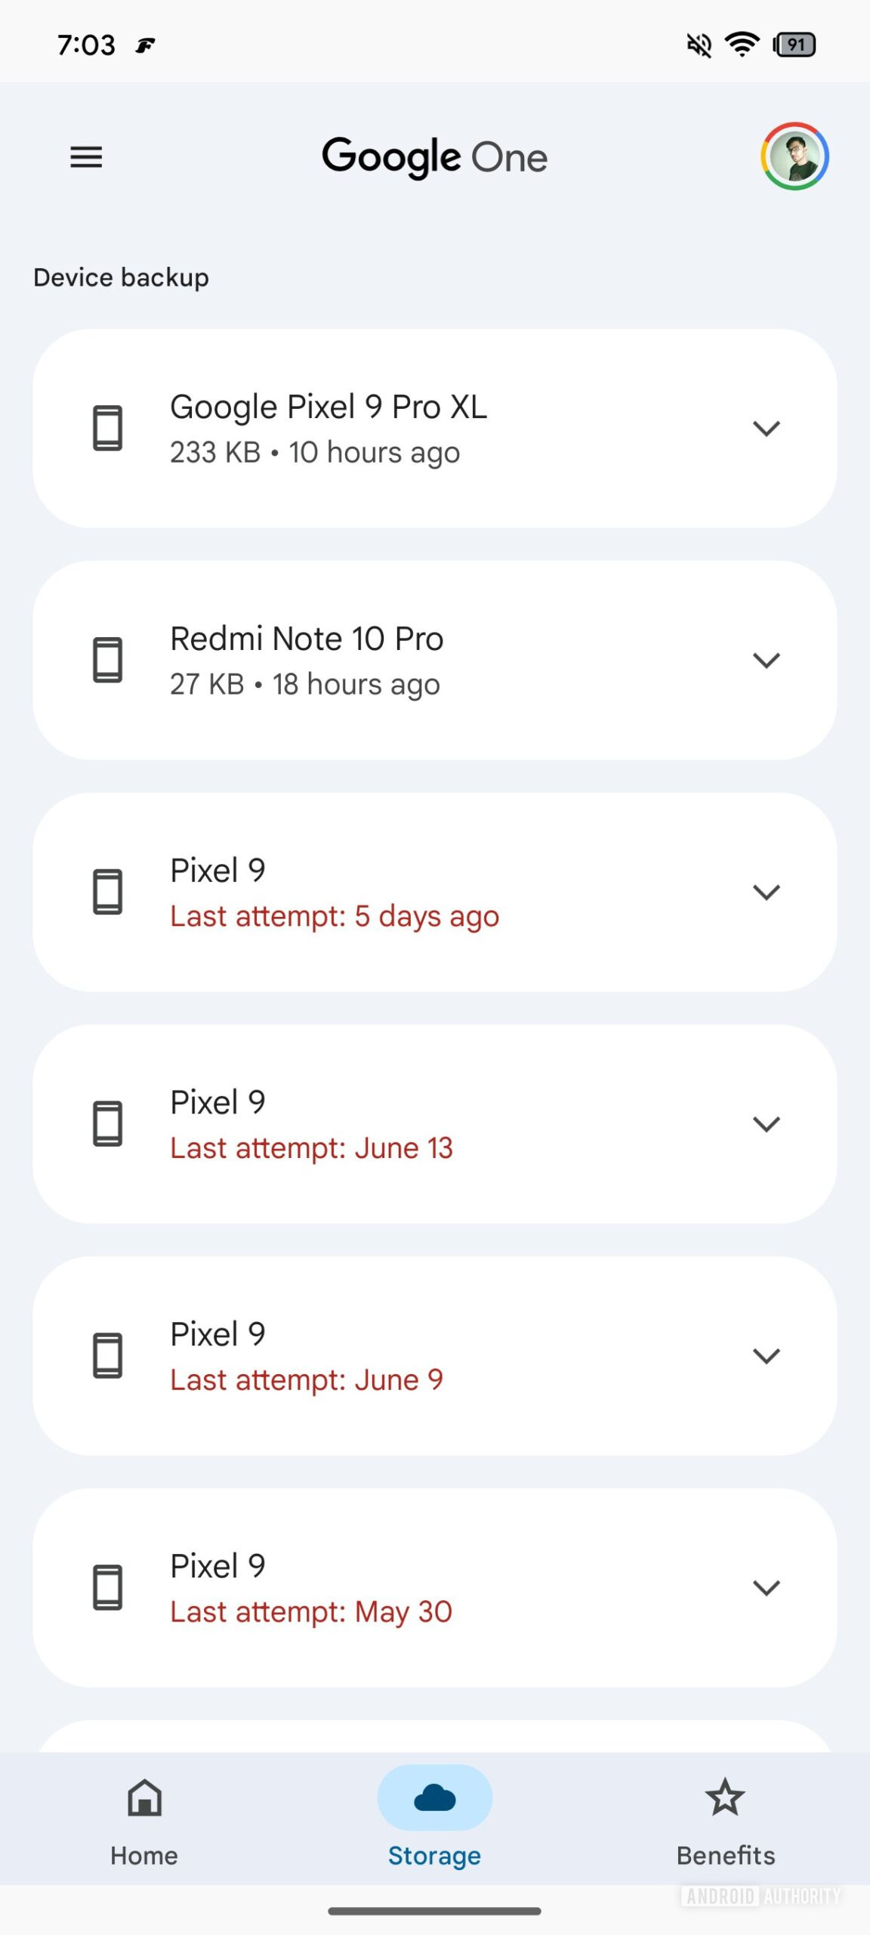Open the hamburger navigation menu
The height and width of the screenshot is (1935, 870).
pos(86,157)
